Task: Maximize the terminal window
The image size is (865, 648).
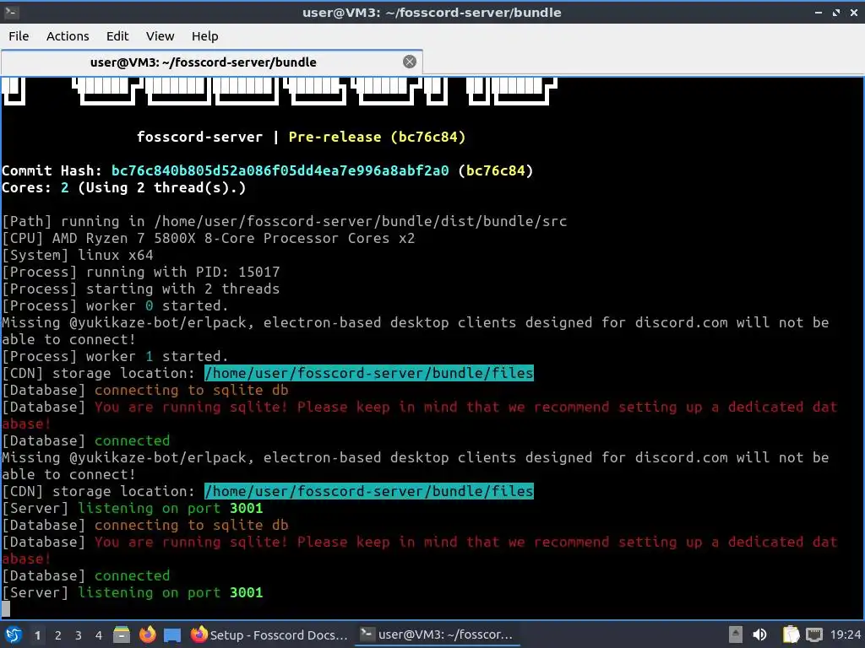Action: pyautogui.click(x=835, y=12)
